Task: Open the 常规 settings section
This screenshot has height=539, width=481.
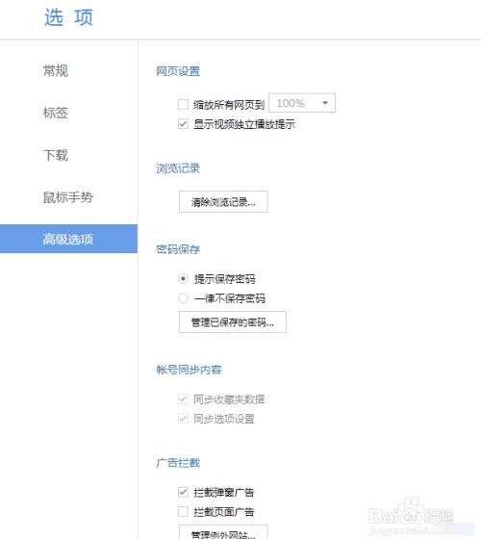Action: [x=56, y=71]
